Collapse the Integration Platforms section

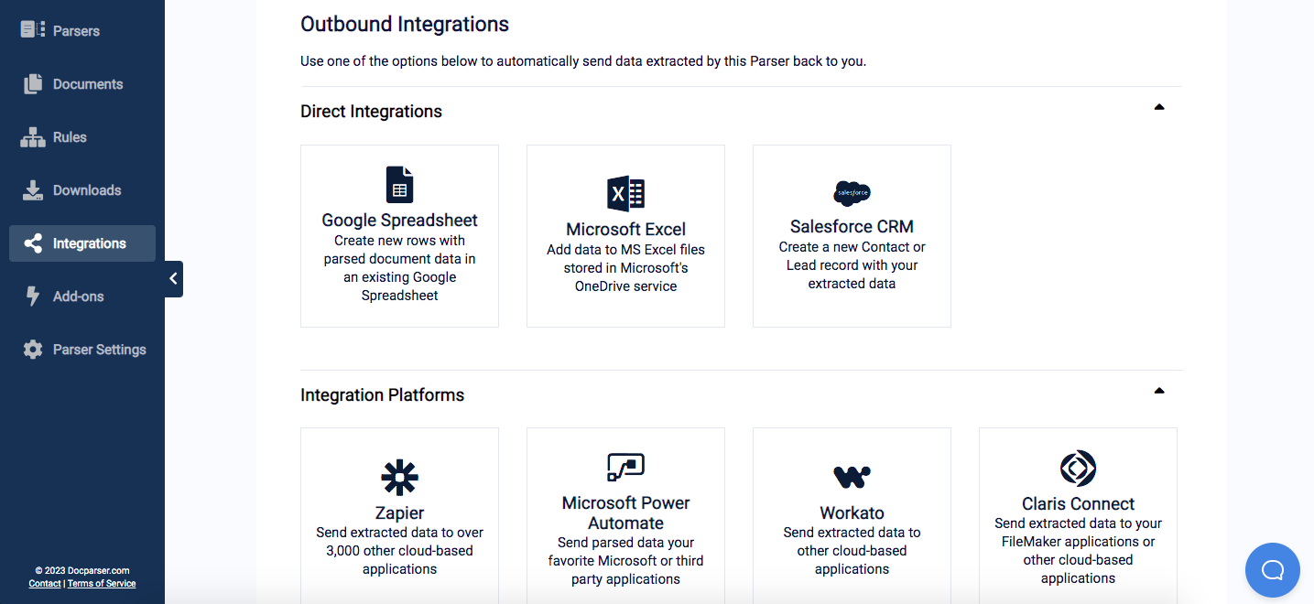click(1159, 391)
